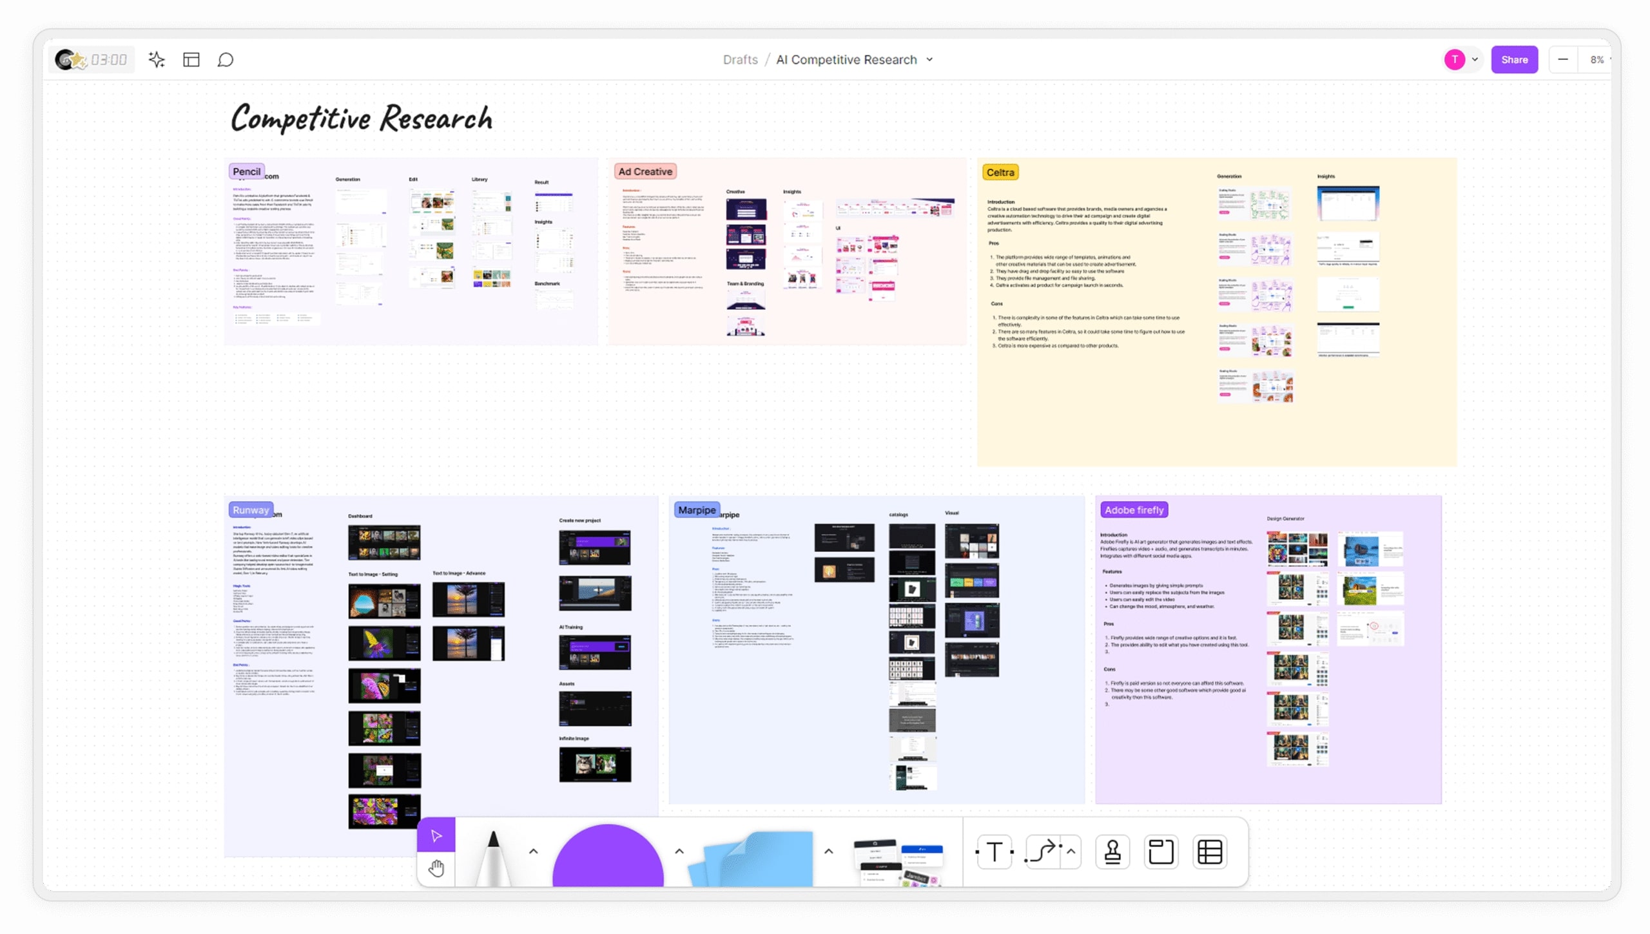Select the Adobe firefly section label
This screenshot has width=1650, height=934.
coord(1134,510)
